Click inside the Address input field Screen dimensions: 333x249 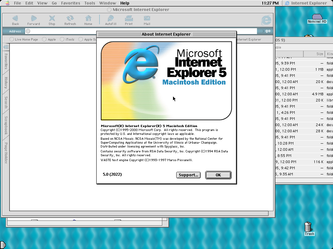pos(141,31)
